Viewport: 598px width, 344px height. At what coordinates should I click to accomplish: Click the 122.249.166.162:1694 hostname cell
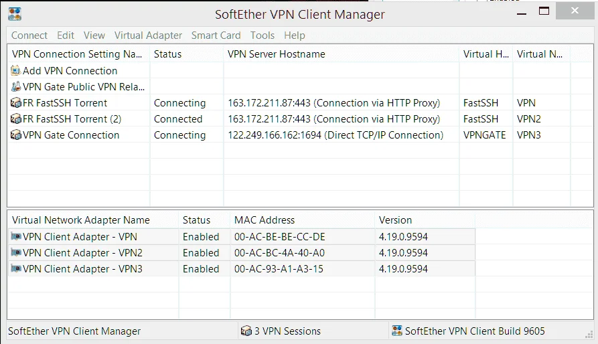335,135
